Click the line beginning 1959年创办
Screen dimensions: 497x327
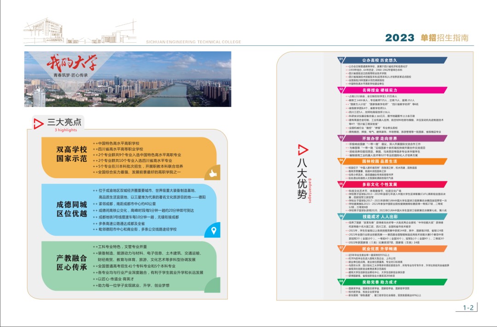point(374,70)
